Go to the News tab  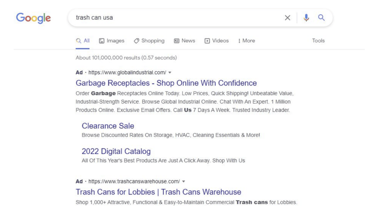185,41
